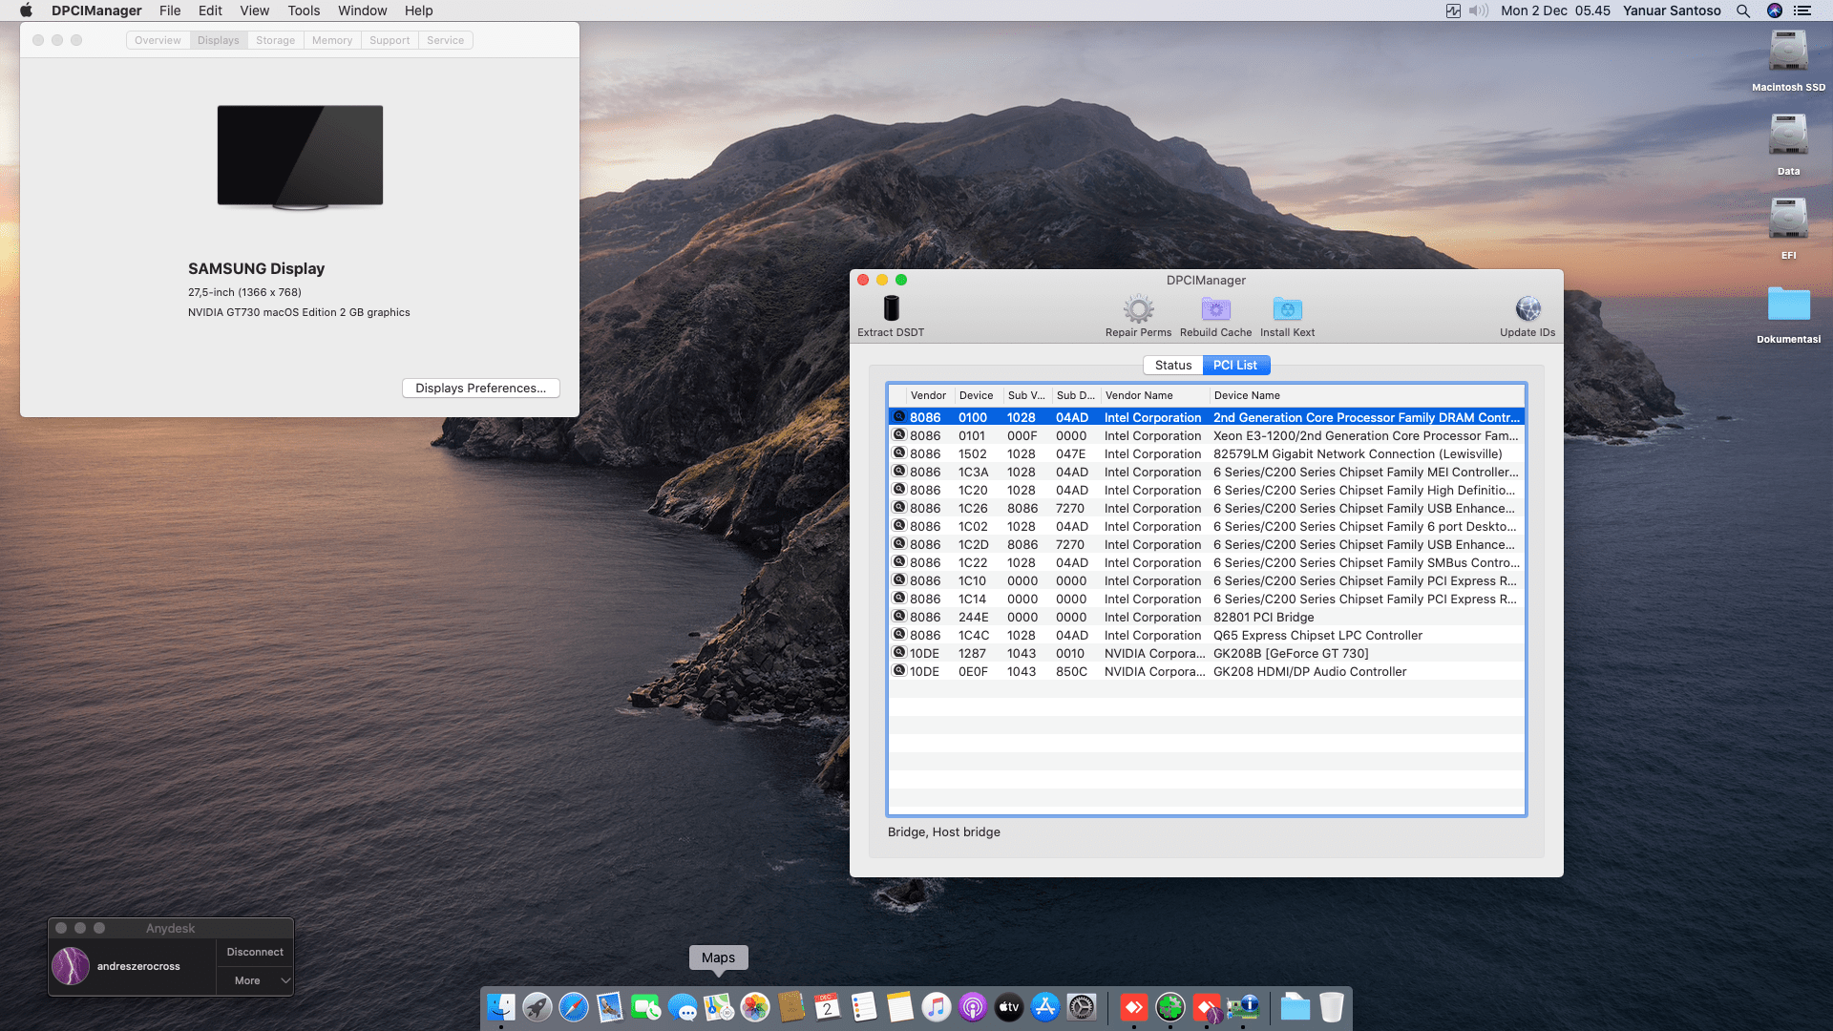This screenshot has width=1833, height=1031.
Task: Open the Edit menu
Action: [x=210, y=11]
